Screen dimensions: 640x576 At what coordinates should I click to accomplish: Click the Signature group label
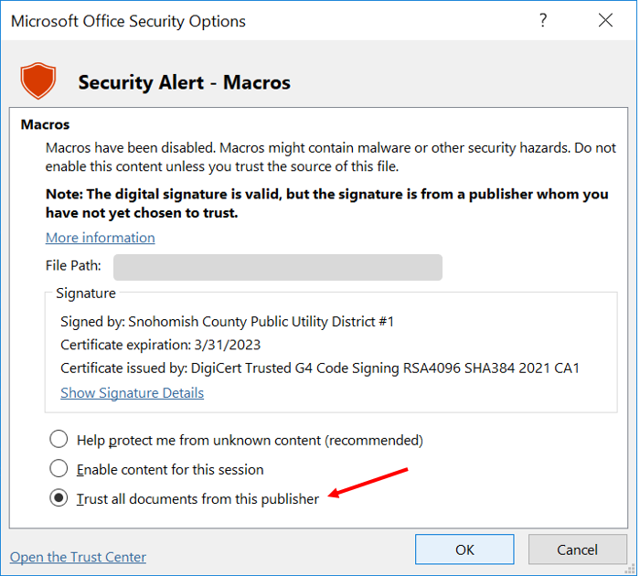tap(86, 293)
